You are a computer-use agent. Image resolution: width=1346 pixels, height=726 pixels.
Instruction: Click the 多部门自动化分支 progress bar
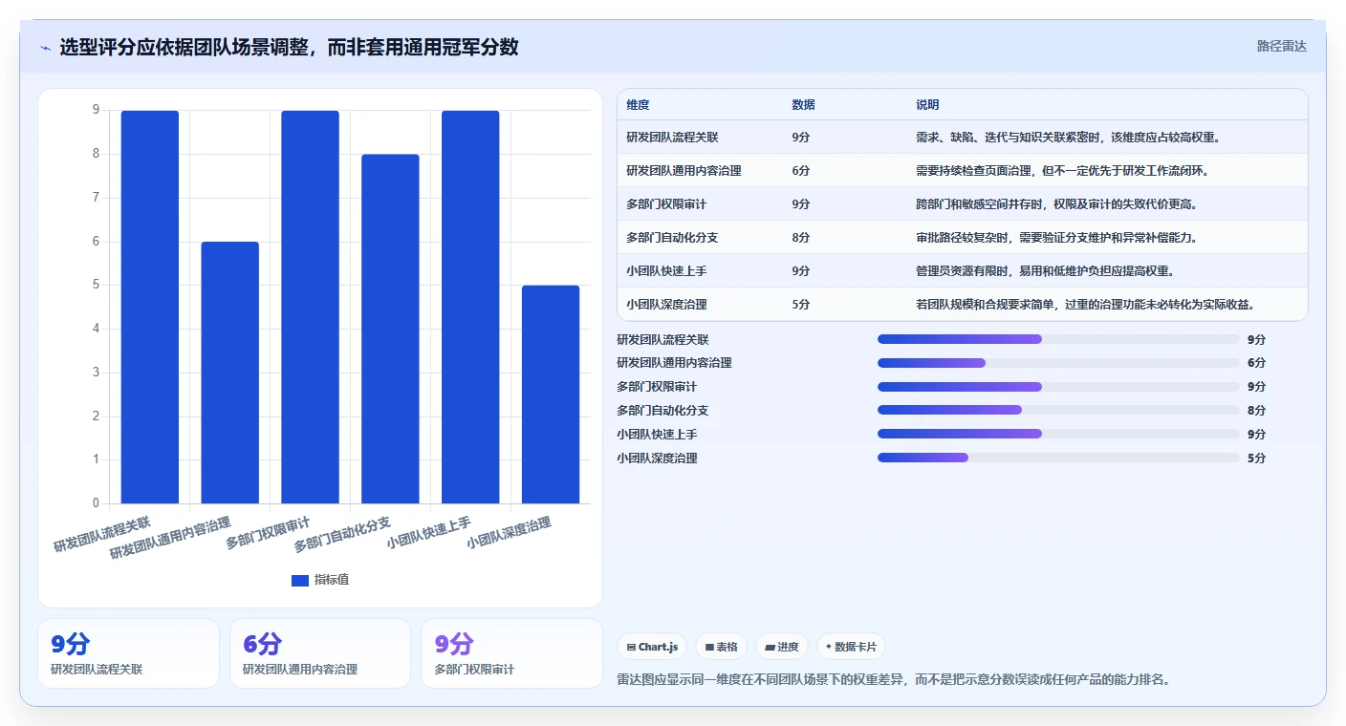tap(1058, 410)
